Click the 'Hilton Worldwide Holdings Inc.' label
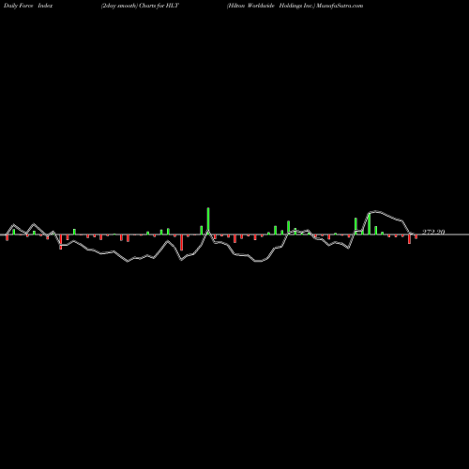This screenshot has height=469, width=469. 271,6
